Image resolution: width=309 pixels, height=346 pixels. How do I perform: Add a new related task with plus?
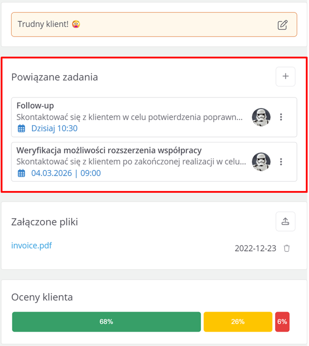click(285, 76)
